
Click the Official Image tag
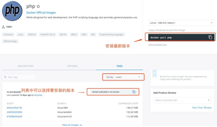click(10, 41)
